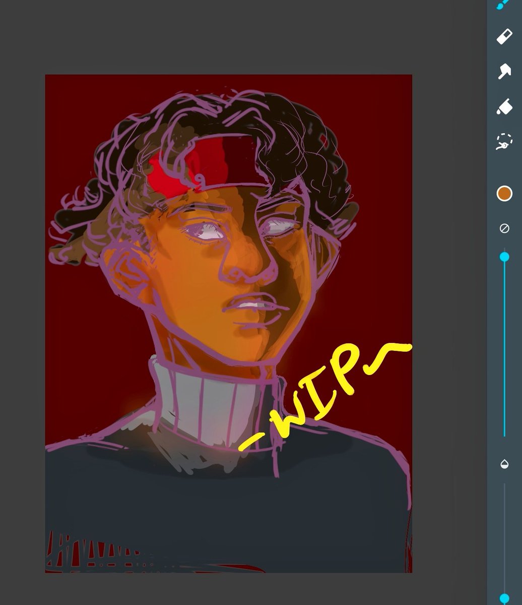Click the drop-shaped flow icon
The width and height of the screenshot is (522, 605).
[x=504, y=464]
